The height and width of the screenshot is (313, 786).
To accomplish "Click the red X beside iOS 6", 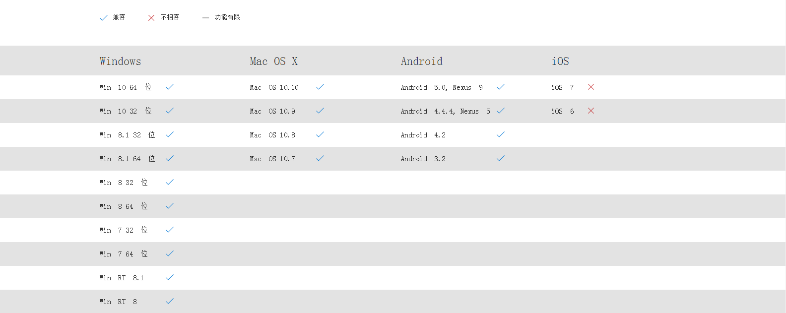I will point(591,111).
